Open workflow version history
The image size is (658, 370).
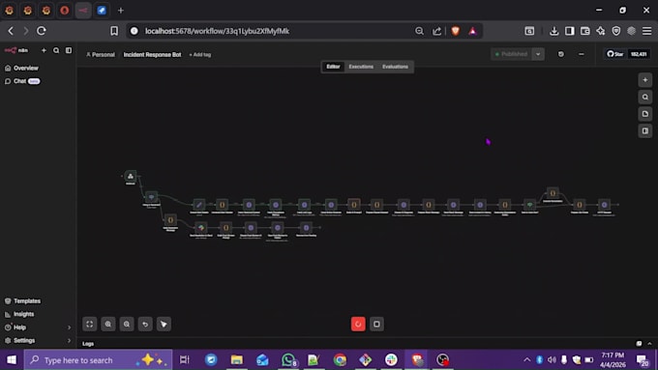(560, 54)
